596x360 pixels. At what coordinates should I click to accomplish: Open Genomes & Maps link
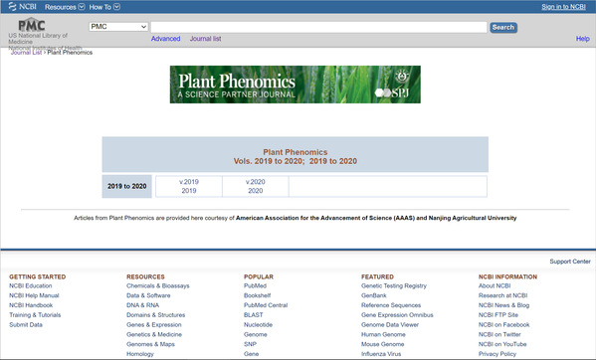[x=150, y=344]
